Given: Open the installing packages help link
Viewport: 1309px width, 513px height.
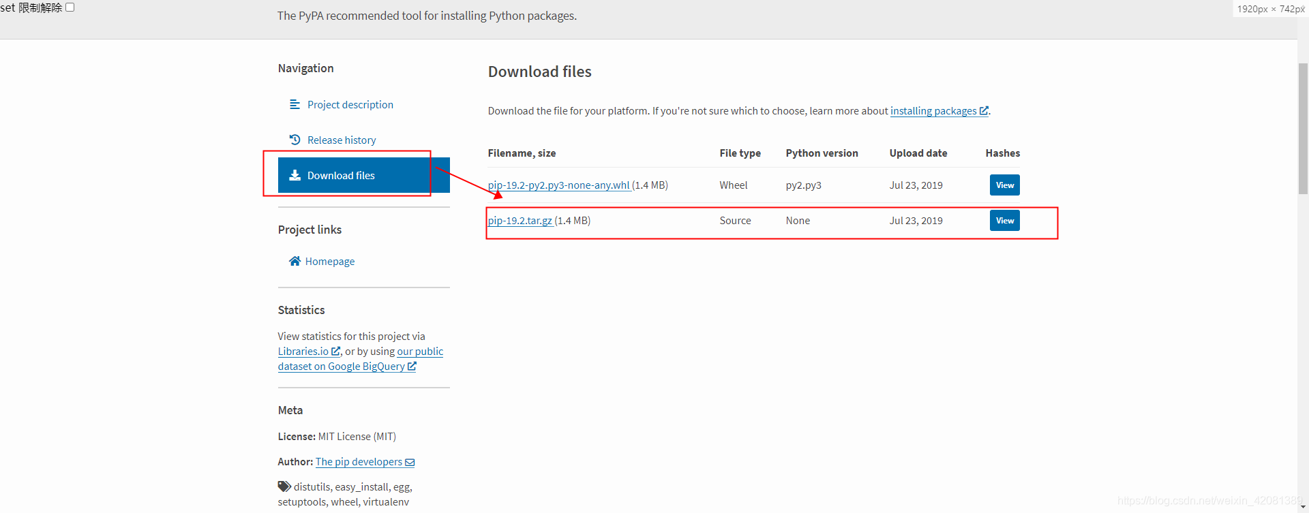Looking at the screenshot, I should (x=933, y=110).
